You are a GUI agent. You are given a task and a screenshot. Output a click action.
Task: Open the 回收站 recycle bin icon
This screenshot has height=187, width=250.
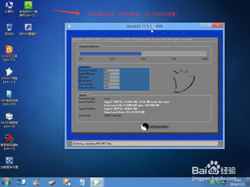[x=9, y=29]
